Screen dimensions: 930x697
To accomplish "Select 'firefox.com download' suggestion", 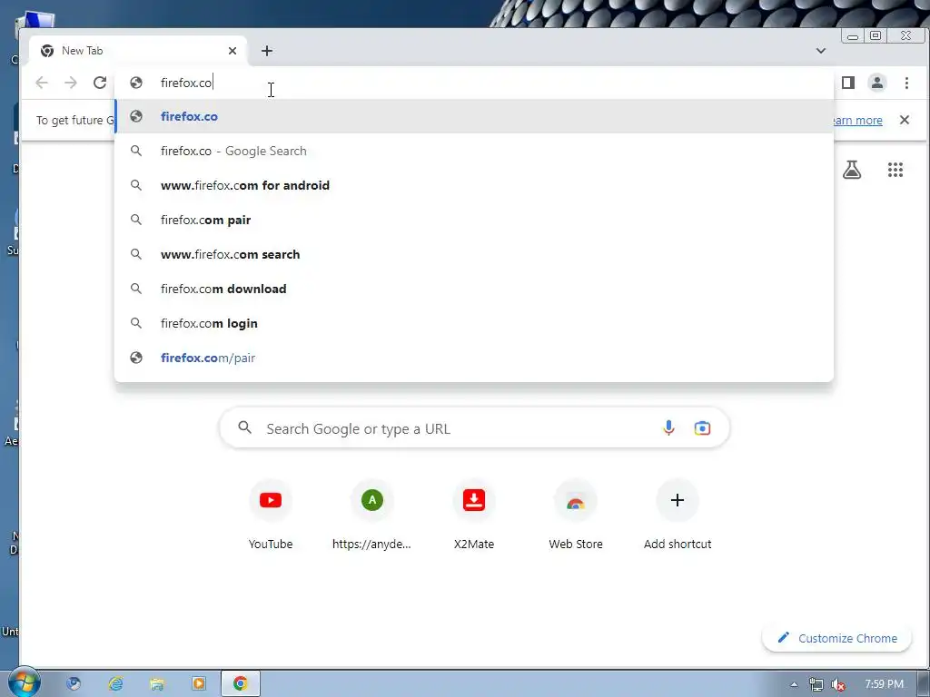I will tap(474, 289).
